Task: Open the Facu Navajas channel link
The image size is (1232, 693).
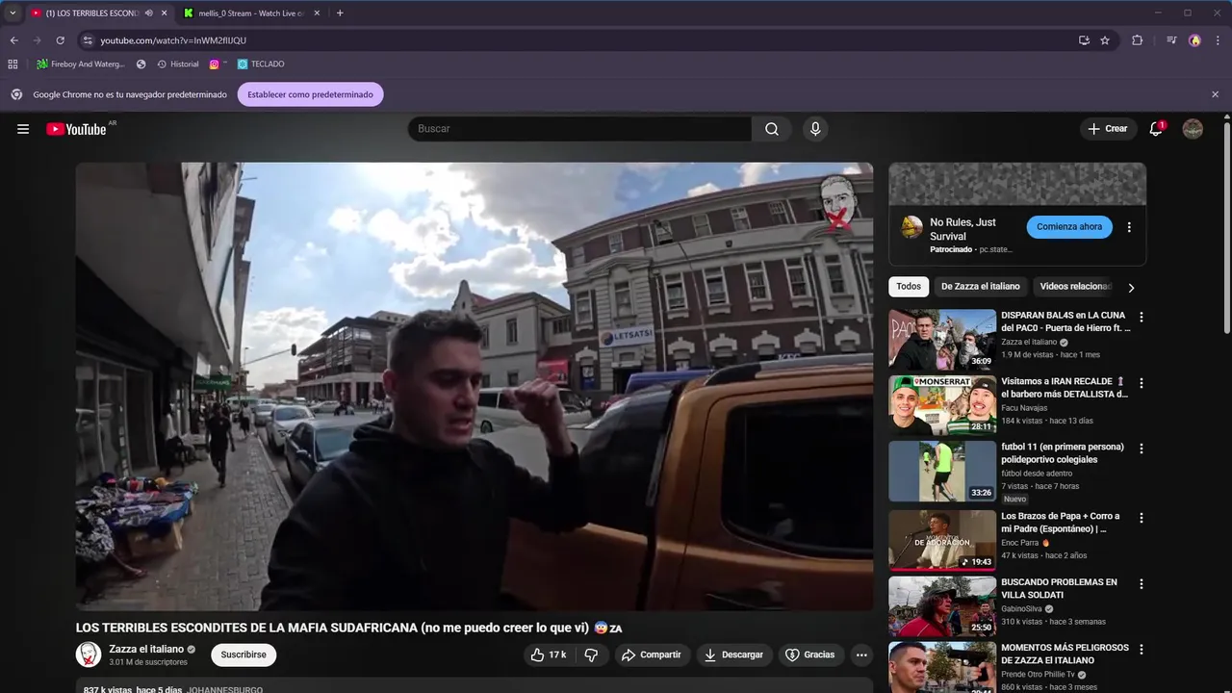Action: tap(1024, 408)
